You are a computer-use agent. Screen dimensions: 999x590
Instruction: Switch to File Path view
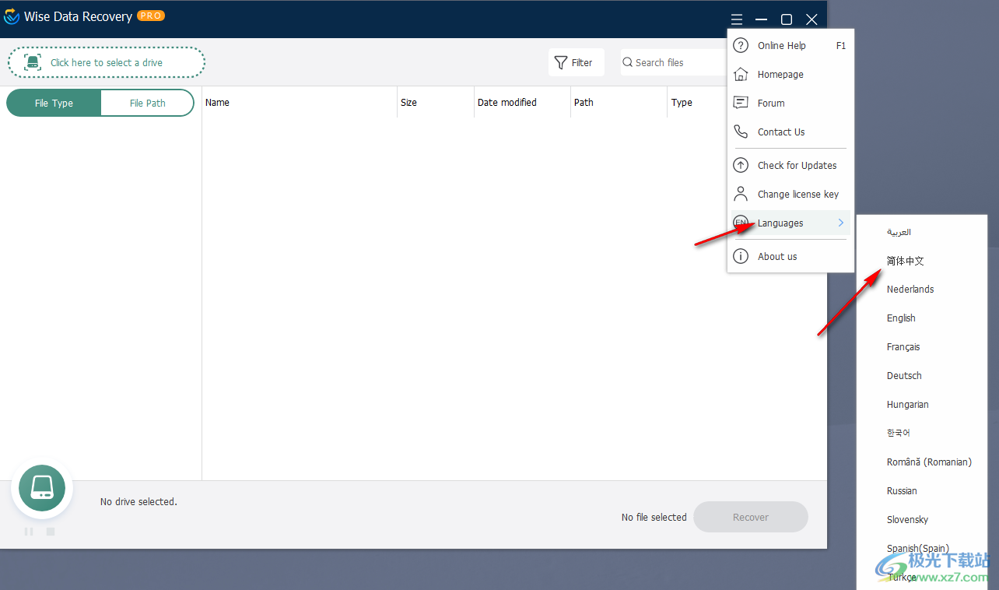pyautogui.click(x=147, y=103)
